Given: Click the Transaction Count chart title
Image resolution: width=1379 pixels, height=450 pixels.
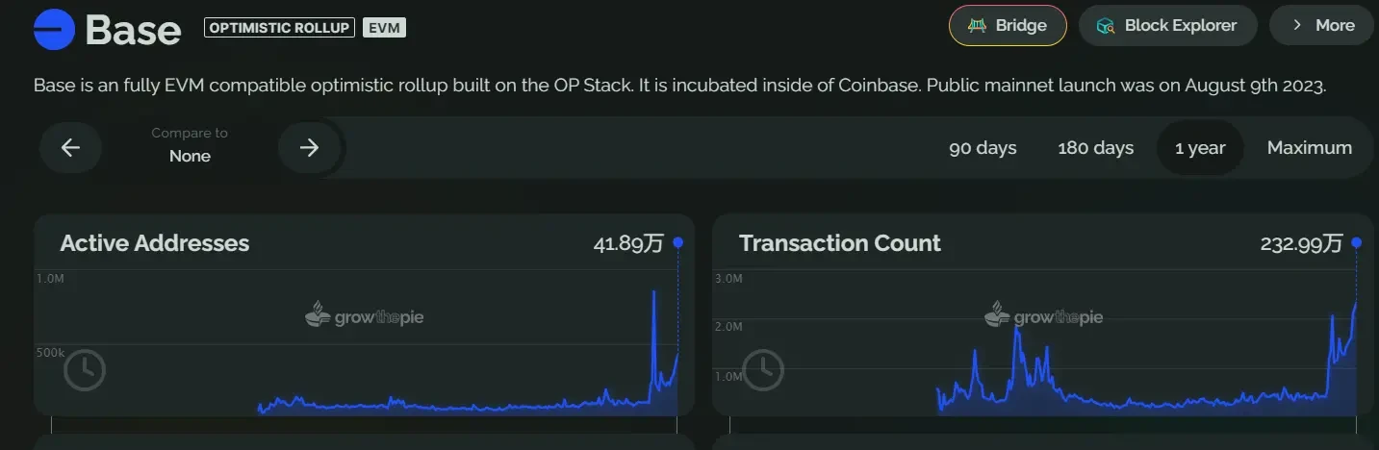Looking at the screenshot, I should (839, 243).
